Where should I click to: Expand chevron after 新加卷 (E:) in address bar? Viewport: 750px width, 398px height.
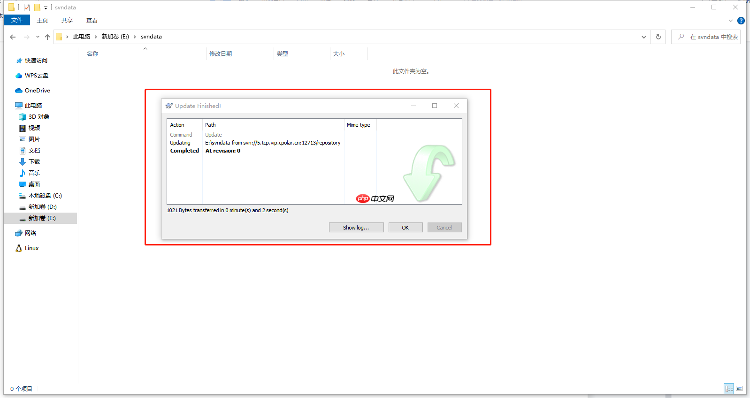pyautogui.click(x=135, y=37)
